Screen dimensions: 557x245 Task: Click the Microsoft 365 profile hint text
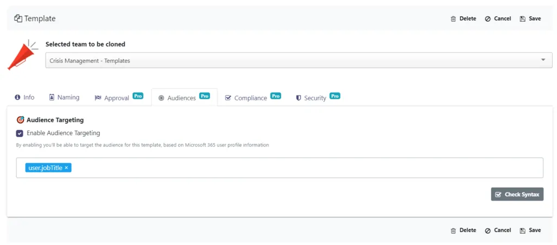[x=143, y=145]
